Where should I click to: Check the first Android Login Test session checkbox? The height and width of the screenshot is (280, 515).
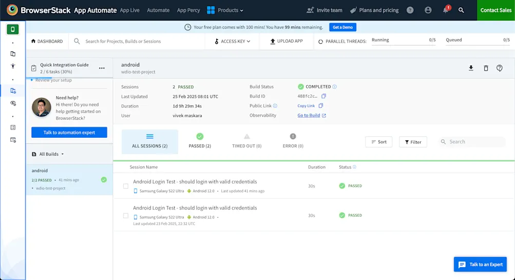tap(126, 186)
